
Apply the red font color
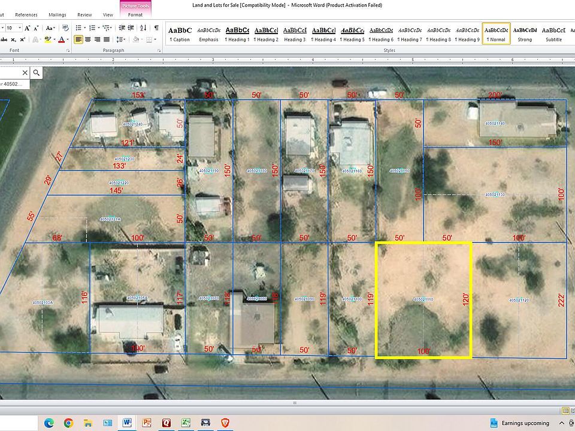point(62,40)
